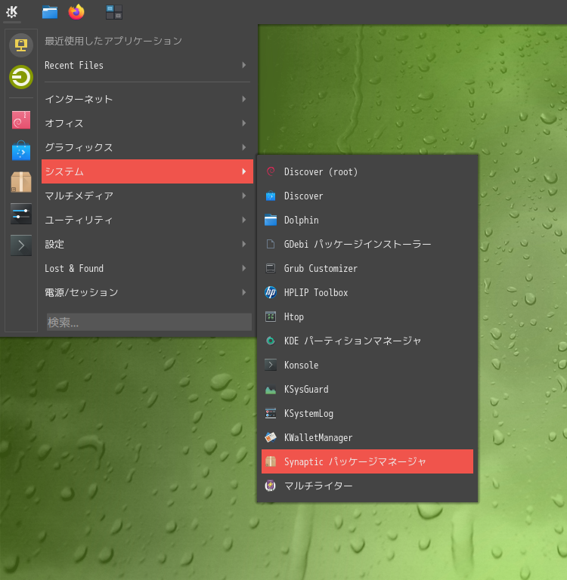Expand the Lost & Found submenu arrow
This screenshot has height=580, width=567.
pyautogui.click(x=243, y=268)
